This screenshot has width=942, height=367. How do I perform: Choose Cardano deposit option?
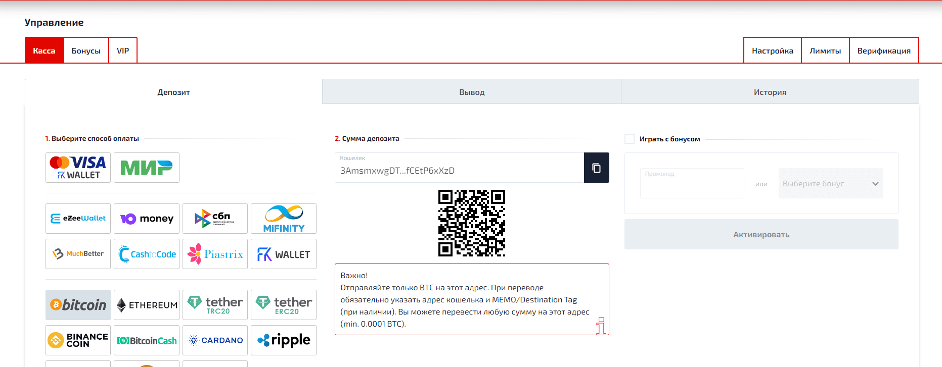[215, 340]
